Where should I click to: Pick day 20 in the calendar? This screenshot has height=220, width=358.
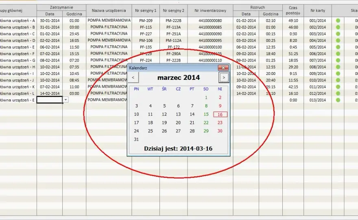[x=178, y=123]
